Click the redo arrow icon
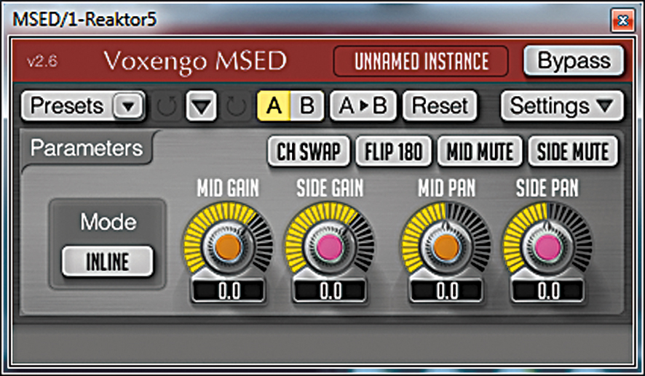Screen dimensions: 645x376 coord(237,106)
